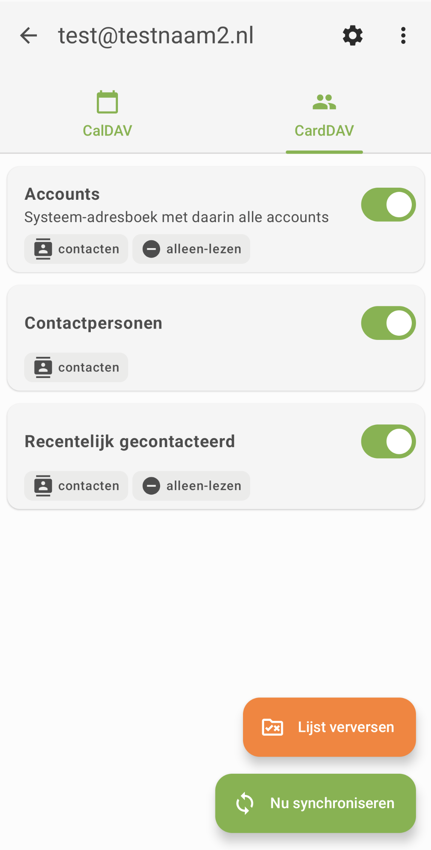The width and height of the screenshot is (431, 850).
Task: Click the Accounts address book title
Action: pos(62,194)
